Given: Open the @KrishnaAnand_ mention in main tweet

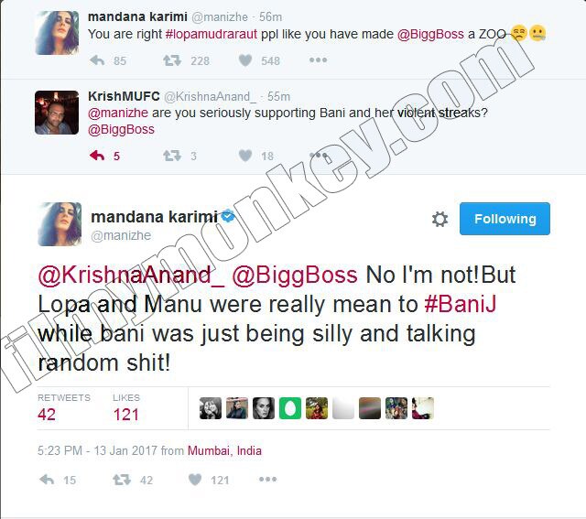Looking at the screenshot, I should tap(131, 276).
